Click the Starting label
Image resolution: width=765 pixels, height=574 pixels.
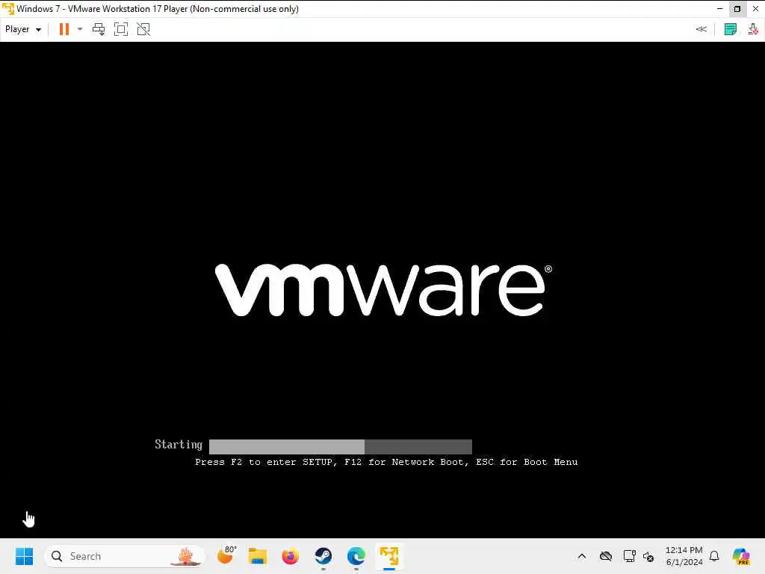(179, 445)
